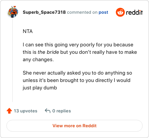Click the "unless it's been brought" line
Image resolution: width=149 pixels, height=138 pixels.
[x=77, y=80]
